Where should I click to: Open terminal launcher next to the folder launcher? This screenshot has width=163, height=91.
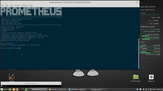coord(23,89)
